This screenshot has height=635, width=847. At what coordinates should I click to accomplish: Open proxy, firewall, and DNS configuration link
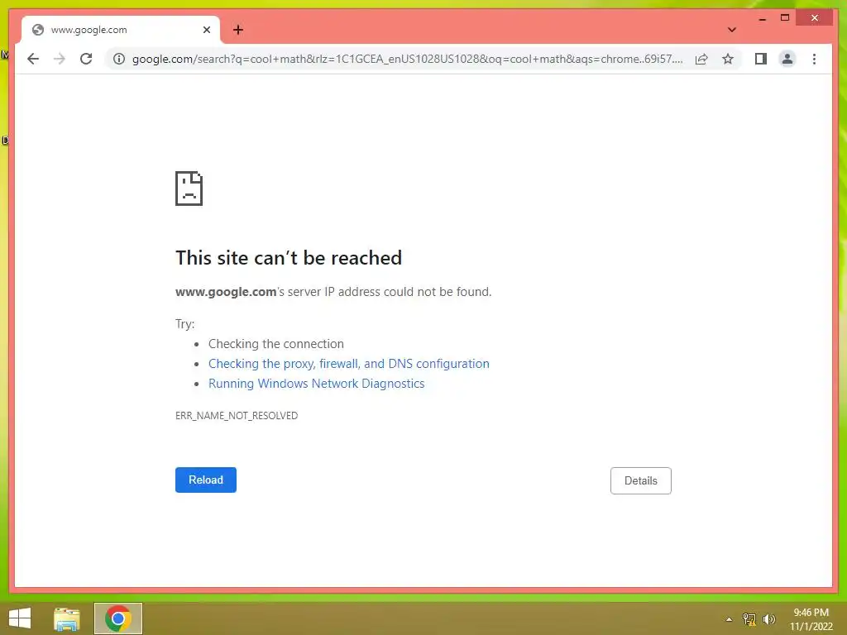[x=349, y=364]
